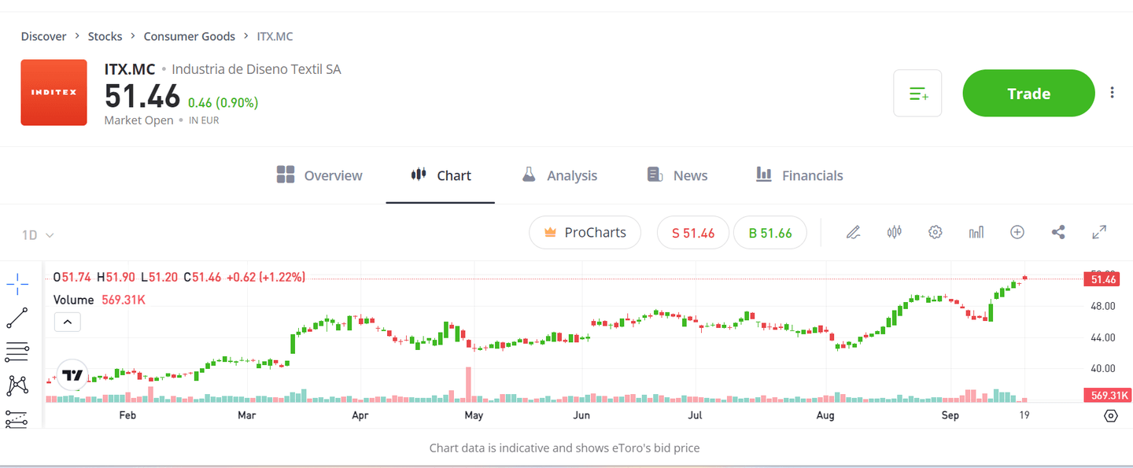The width and height of the screenshot is (1133, 468).
Task: Share the ITX.MC chart
Action: [x=1058, y=232]
